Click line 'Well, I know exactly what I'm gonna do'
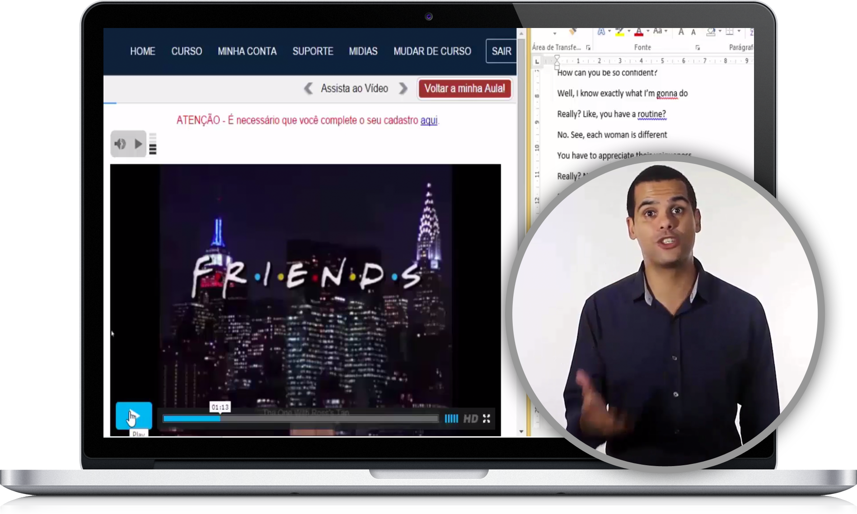 [x=623, y=93]
